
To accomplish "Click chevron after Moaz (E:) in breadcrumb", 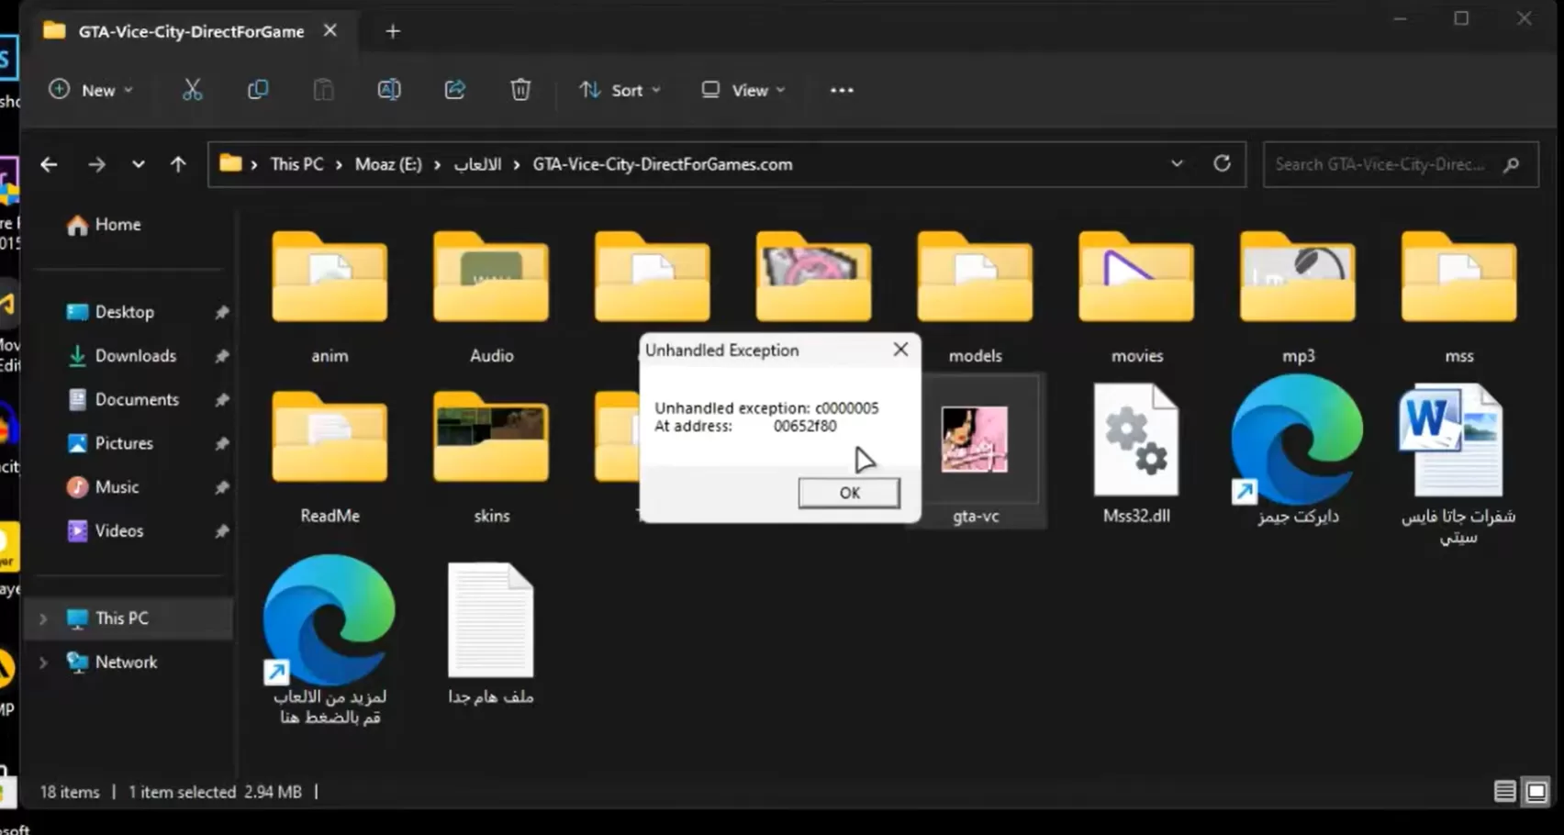I will pos(437,164).
